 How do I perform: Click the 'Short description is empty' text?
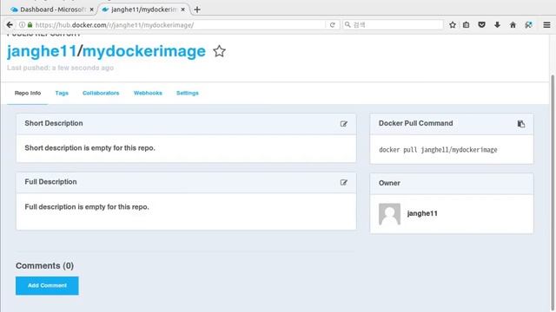[x=90, y=148]
